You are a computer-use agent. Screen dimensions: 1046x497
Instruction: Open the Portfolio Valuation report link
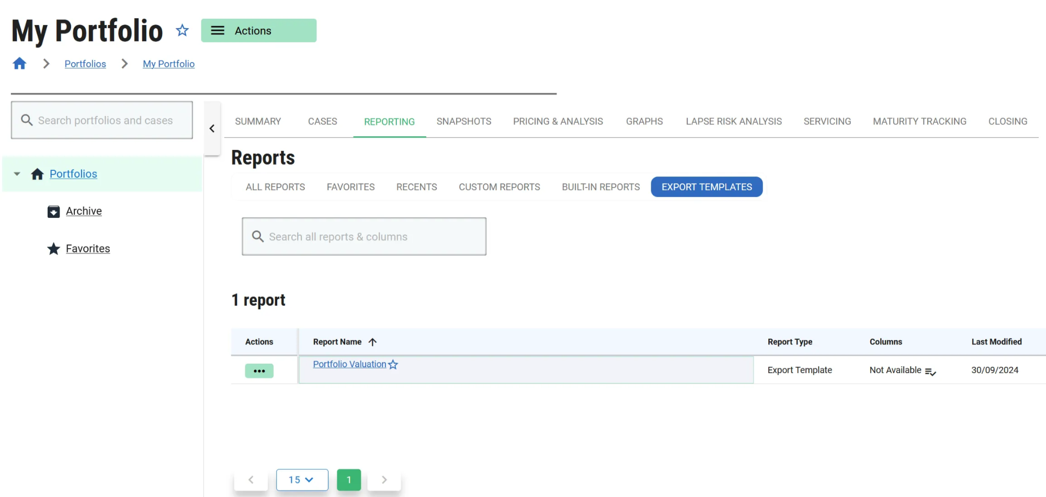pos(349,364)
